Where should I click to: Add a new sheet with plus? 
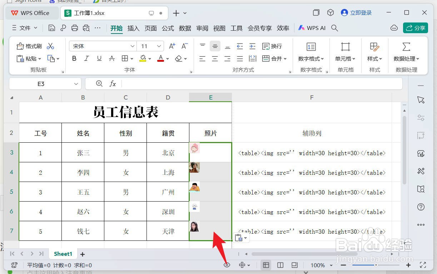pos(83,254)
